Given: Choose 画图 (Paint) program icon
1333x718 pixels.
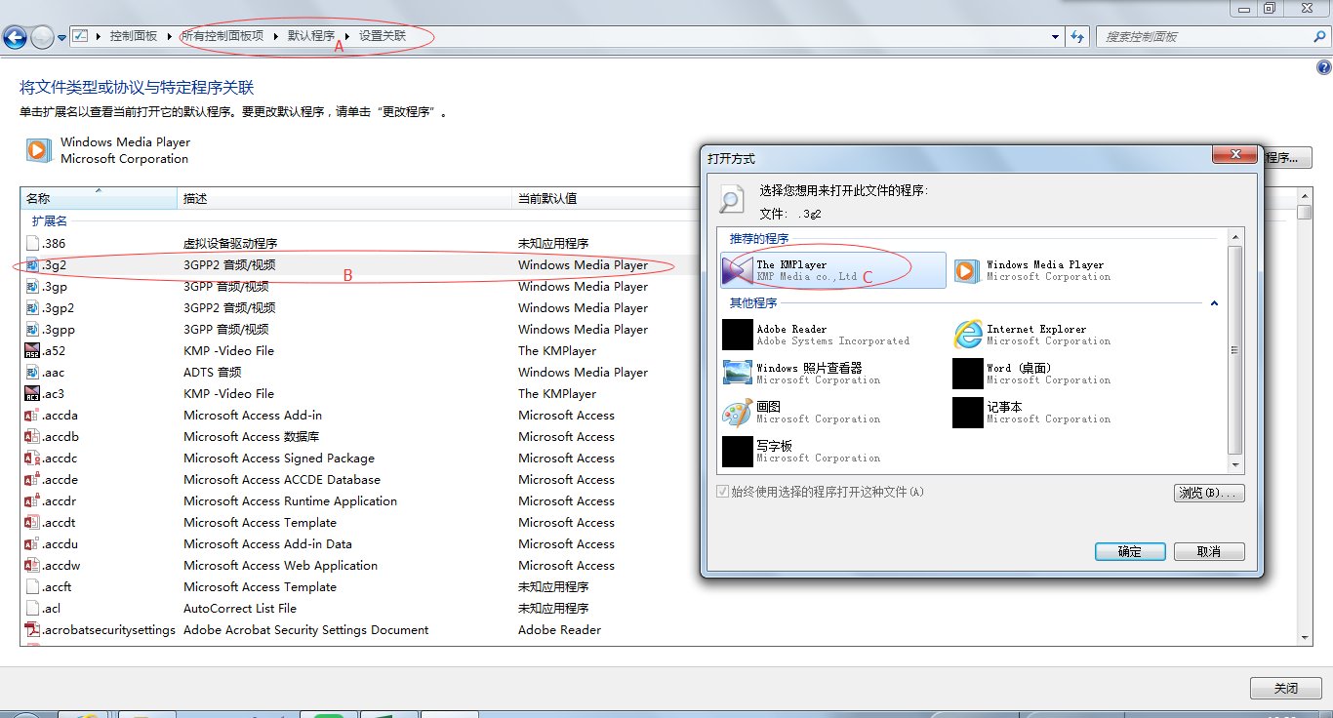Looking at the screenshot, I should pyautogui.click(x=738, y=413).
